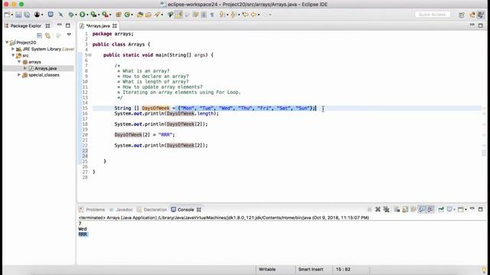Click Remove All Terminated Launches icon
This screenshot has height=275, width=490.
click(x=386, y=209)
